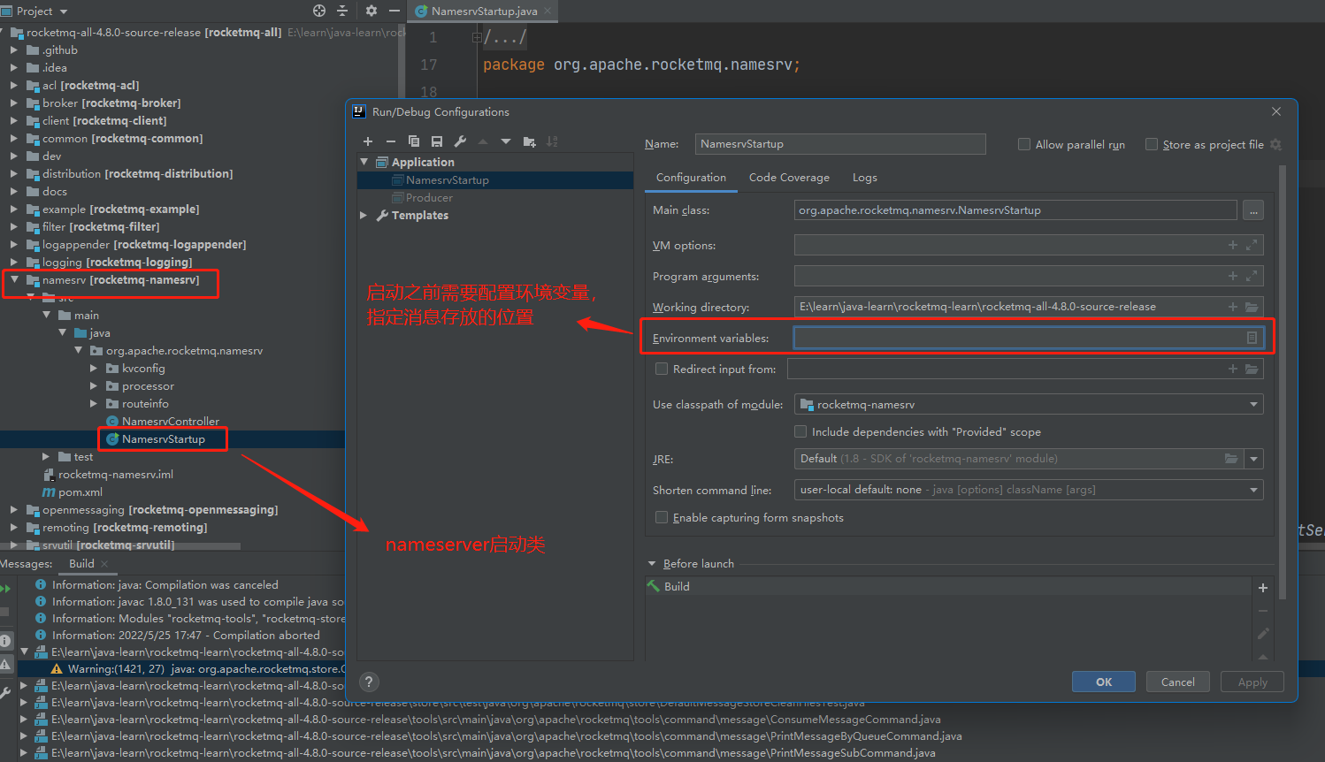Collapse the namesrv module in tree
The image size is (1325, 762).
tap(14, 279)
